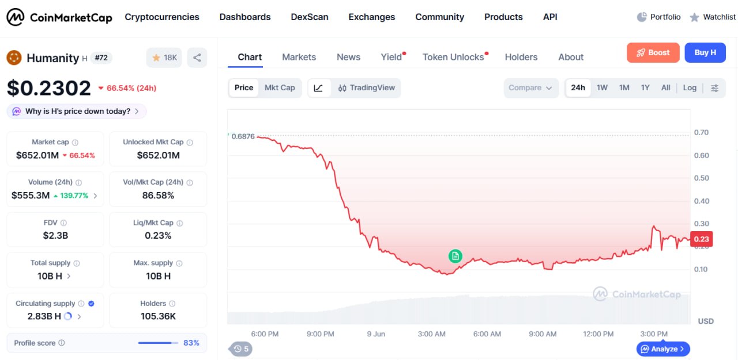Click the Boost button
The width and height of the screenshot is (738, 360).
[653, 52]
